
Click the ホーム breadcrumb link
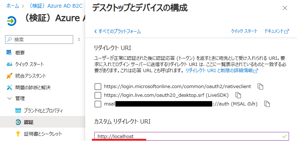13,6
